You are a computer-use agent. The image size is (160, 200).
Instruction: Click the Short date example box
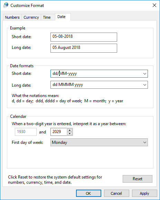coord(84,37)
